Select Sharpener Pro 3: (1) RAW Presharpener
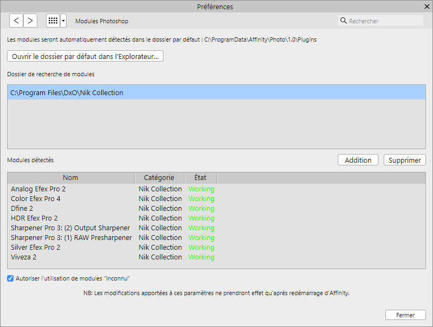Screen dimensions: 433x327 [x=216, y=237]
